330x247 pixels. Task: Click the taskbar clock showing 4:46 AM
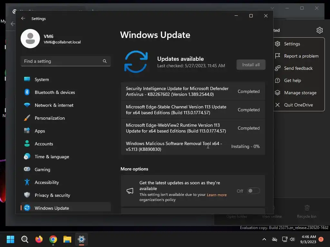click(x=308, y=239)
